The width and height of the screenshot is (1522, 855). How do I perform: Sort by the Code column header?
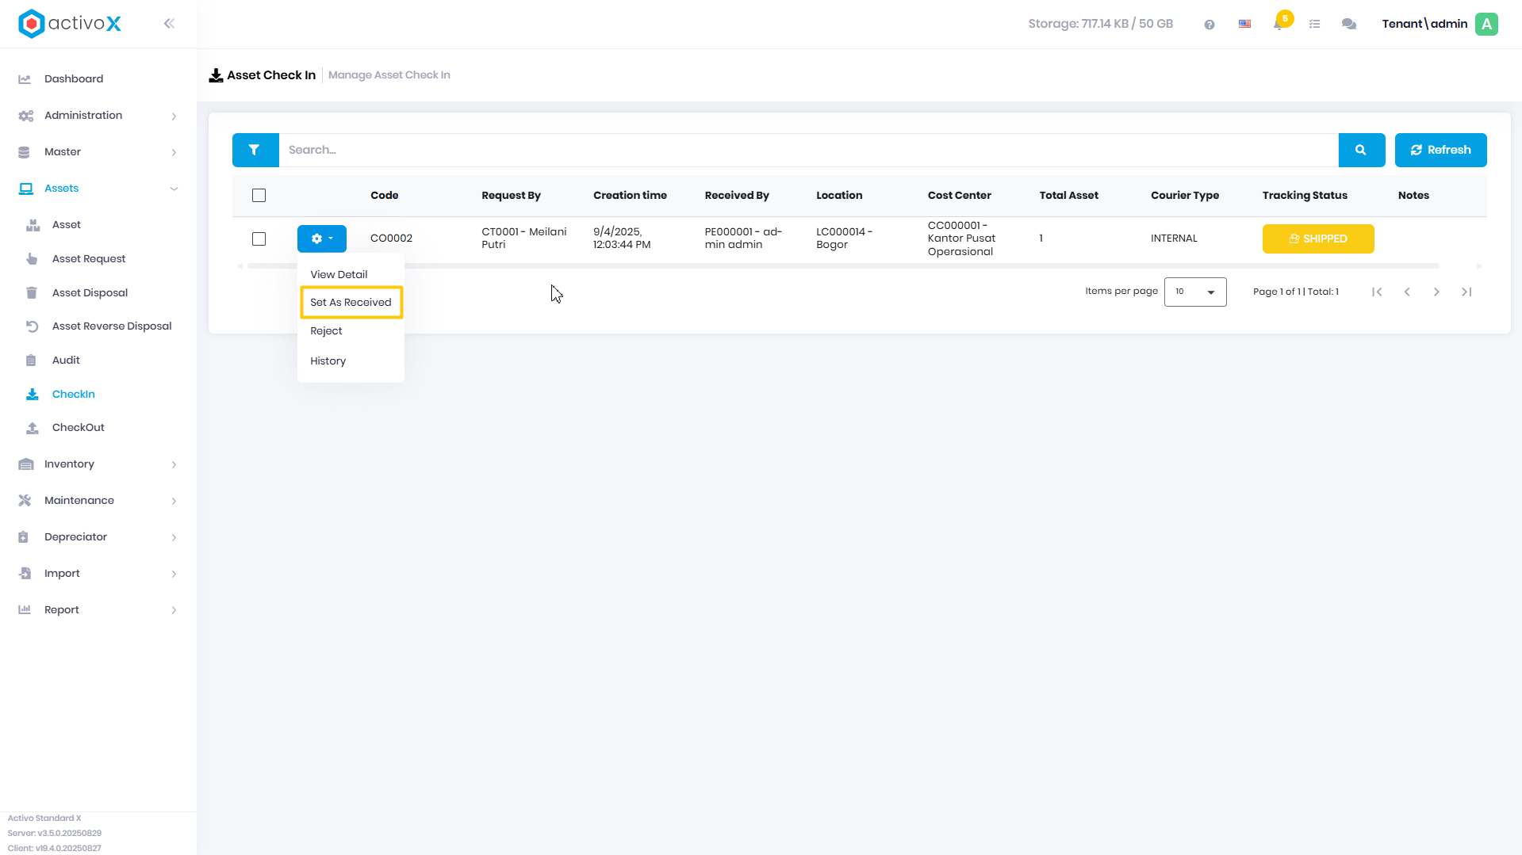[x=385, y=196]
